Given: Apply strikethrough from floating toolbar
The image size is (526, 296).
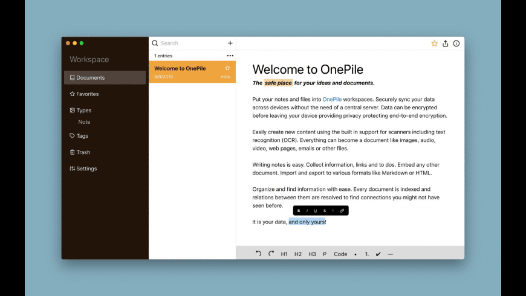Looking at the screenshot, I should tap(325, 210).
